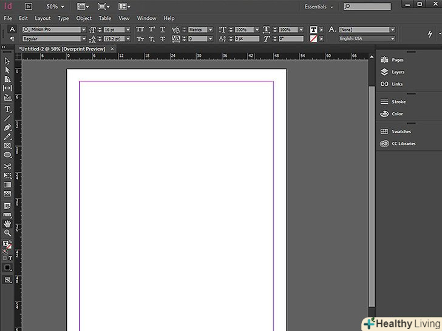Expand the 50% zoom level dropdown
Image resolution: width=442 pixels, height=331 pixels.
[x=55, y=7]
